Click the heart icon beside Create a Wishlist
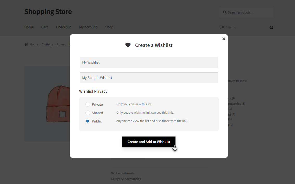Image resolution: width=295 pixels, height=184 pixels. [x=128, y=45]
